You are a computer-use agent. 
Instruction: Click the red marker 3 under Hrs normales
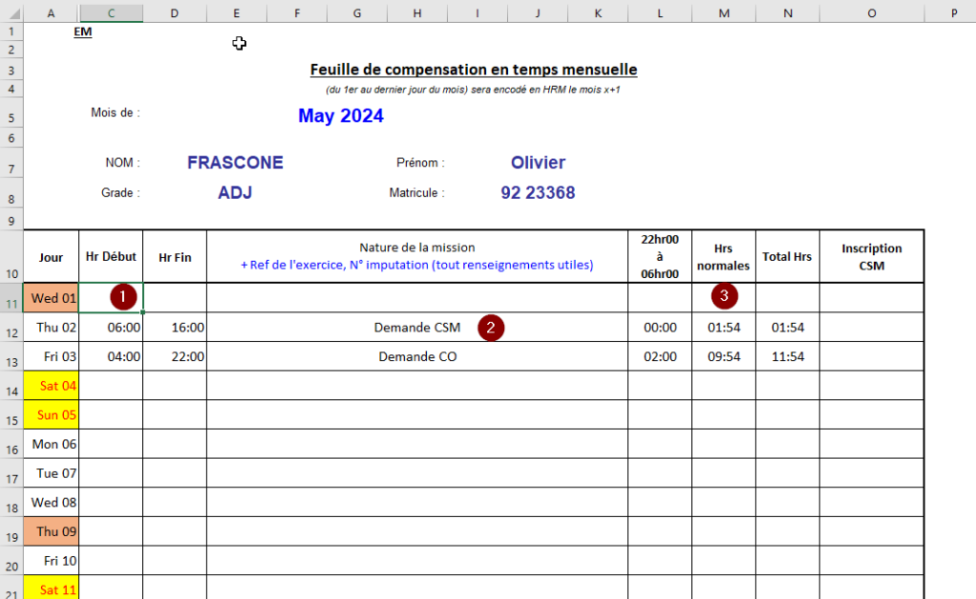tap(724, 296)
